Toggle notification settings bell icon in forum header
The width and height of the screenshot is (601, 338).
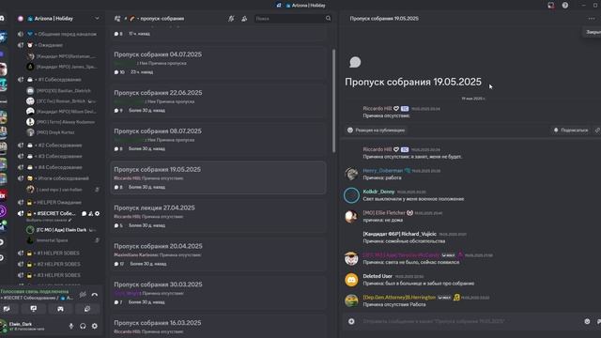click(231, 19)
